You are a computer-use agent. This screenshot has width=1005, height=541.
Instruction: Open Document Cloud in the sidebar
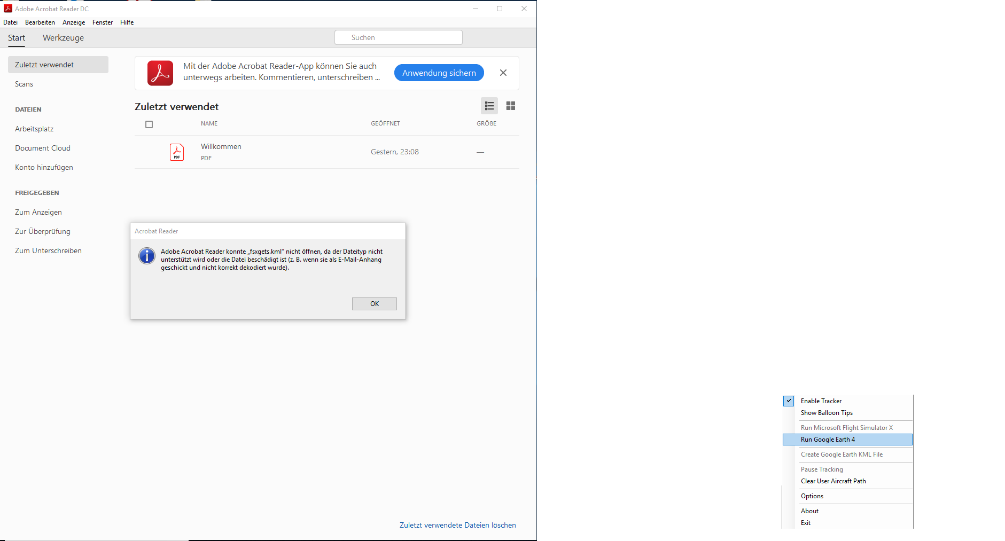[43, 148]
